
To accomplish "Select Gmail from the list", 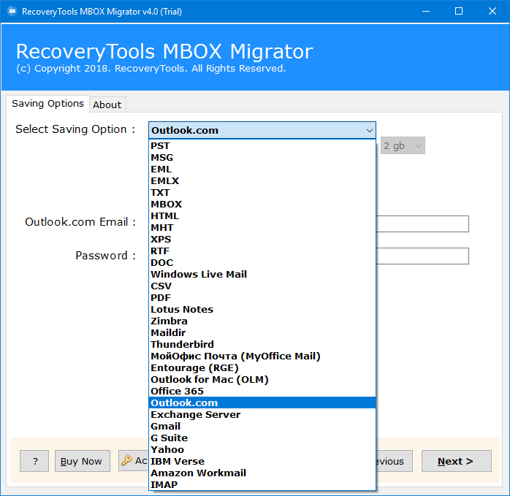I will (x=262, y=426).
